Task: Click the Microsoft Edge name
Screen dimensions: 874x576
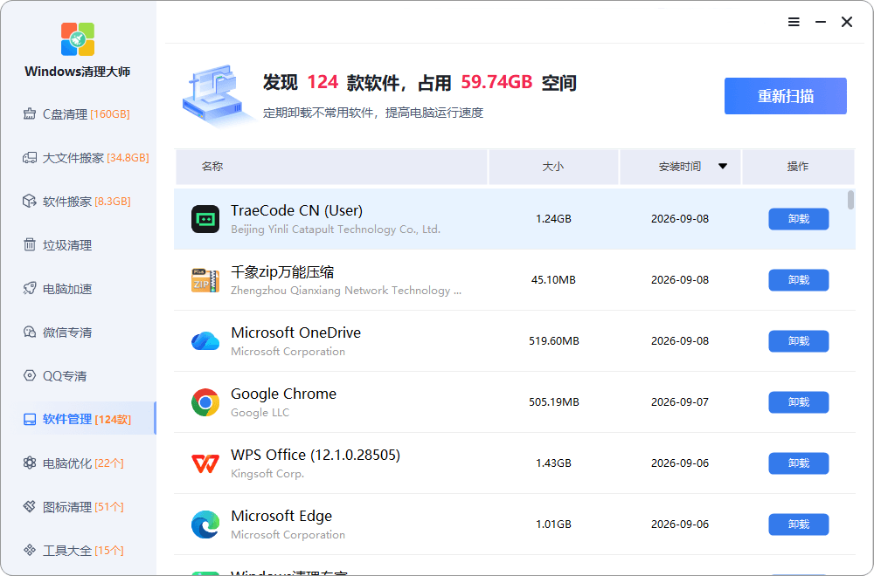Action: point(281,516)
